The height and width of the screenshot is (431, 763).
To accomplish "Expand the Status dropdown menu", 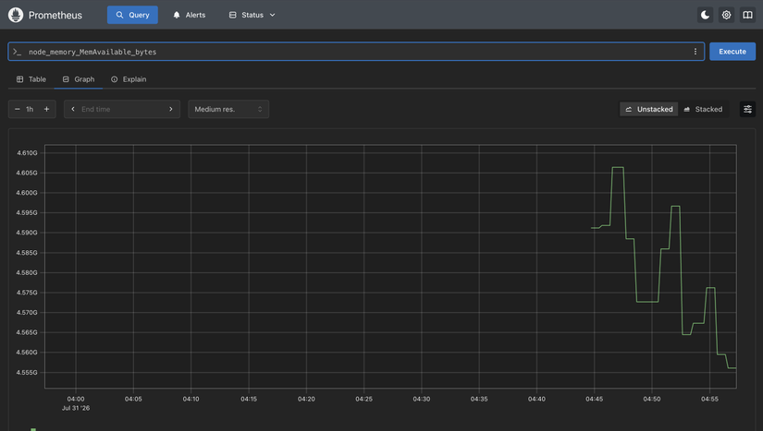I will (x=252, y=15).
